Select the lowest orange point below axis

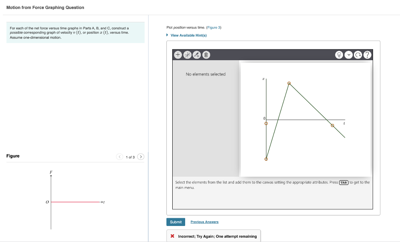[x=266, y=158]
